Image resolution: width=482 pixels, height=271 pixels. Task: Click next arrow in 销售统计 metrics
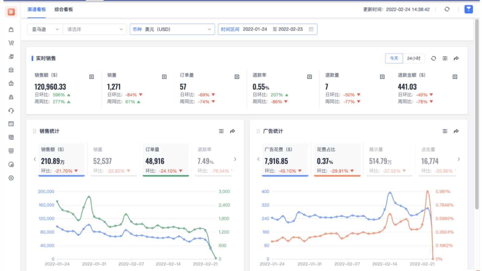click(235, 159)
